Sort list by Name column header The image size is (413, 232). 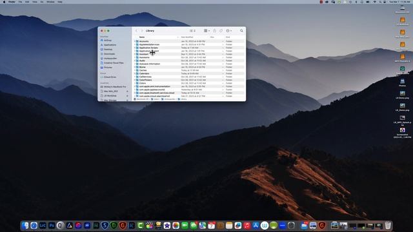(x=142, y=37)
